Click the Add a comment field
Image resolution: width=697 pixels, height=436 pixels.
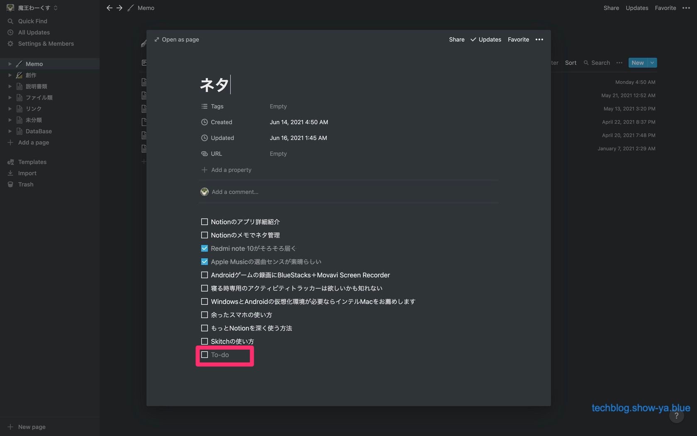pyautogui.click(x=235, y=192)
